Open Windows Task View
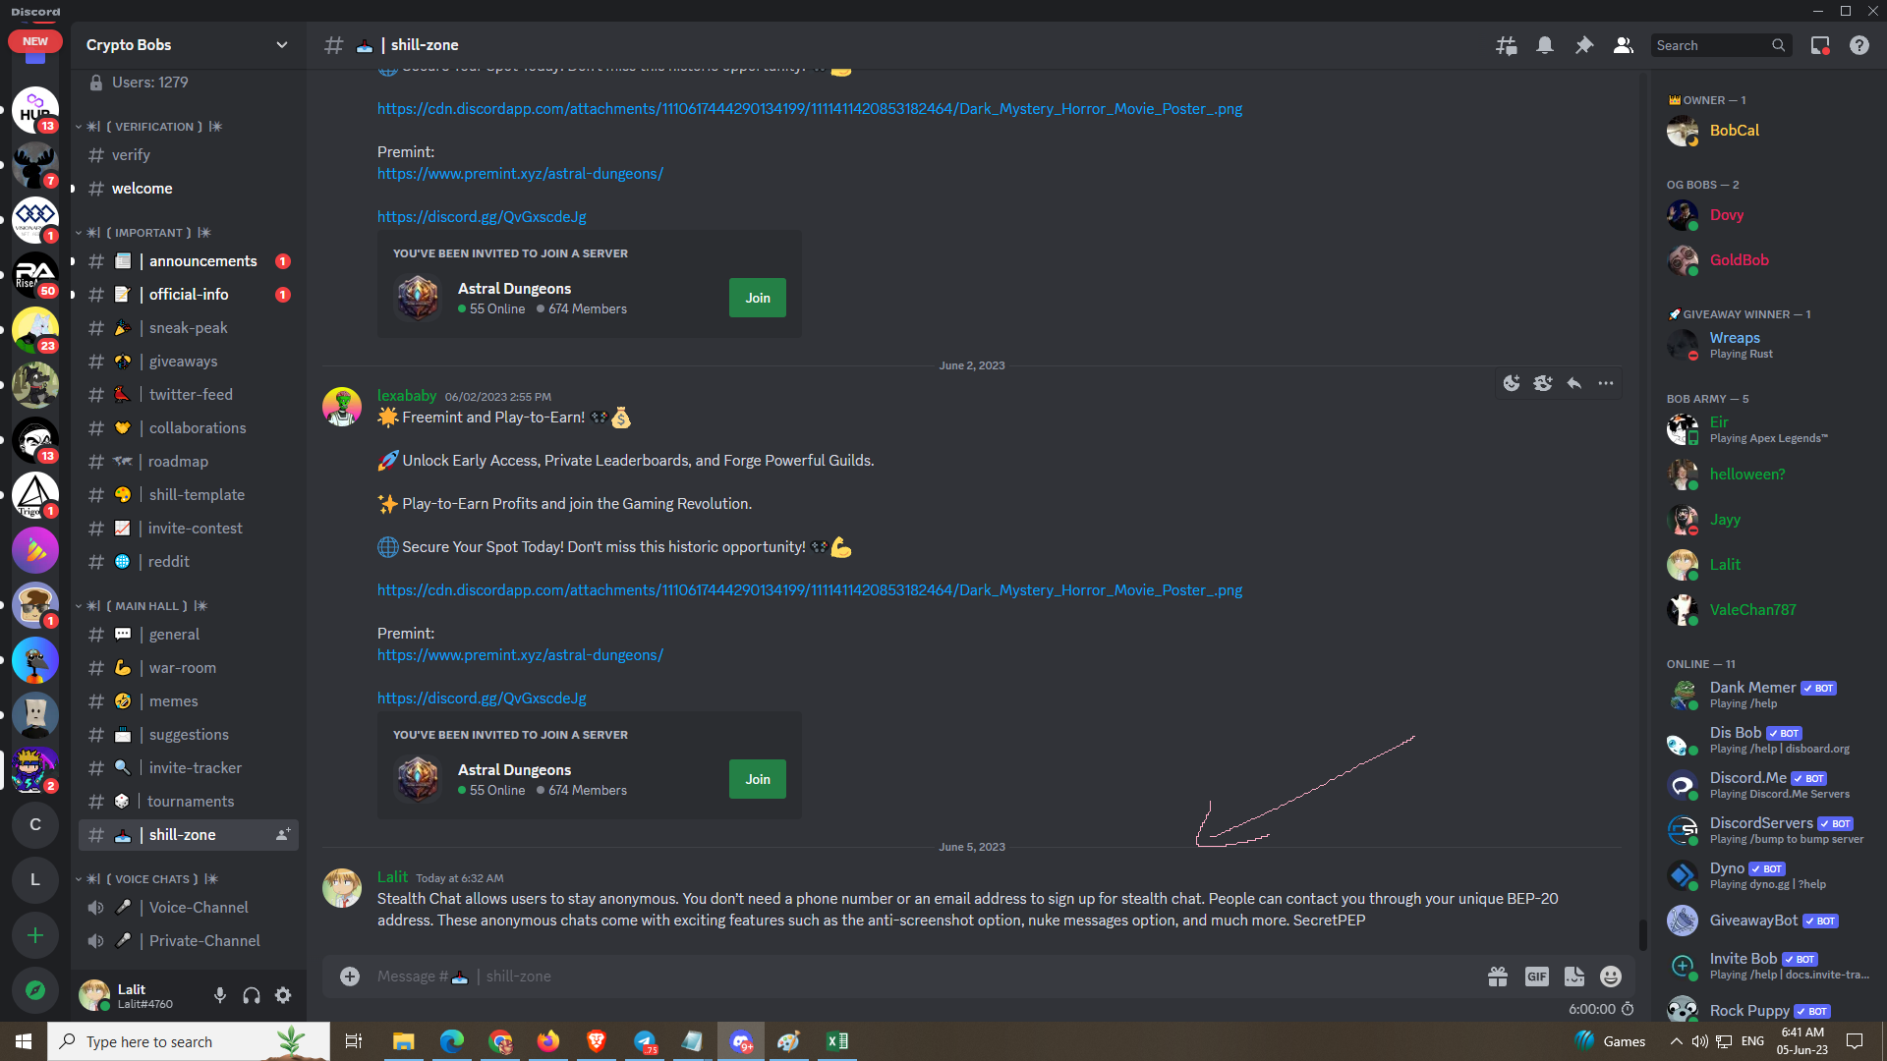The image size is (1887, 1061). pos(354,1041)
